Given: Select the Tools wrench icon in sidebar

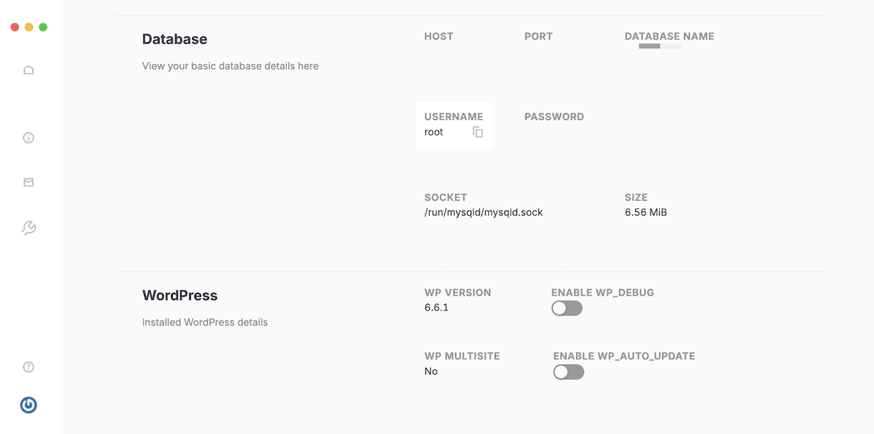Looking at the screenshot, I should tap(28, 227).
